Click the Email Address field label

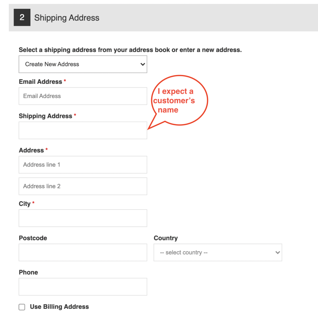(40, 82)
